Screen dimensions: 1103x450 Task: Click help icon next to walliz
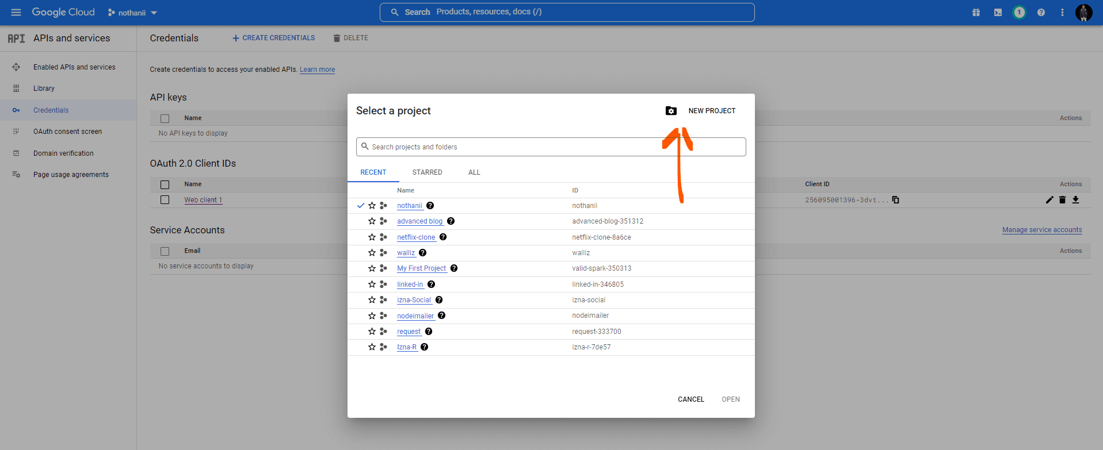[x=422, y=252]
